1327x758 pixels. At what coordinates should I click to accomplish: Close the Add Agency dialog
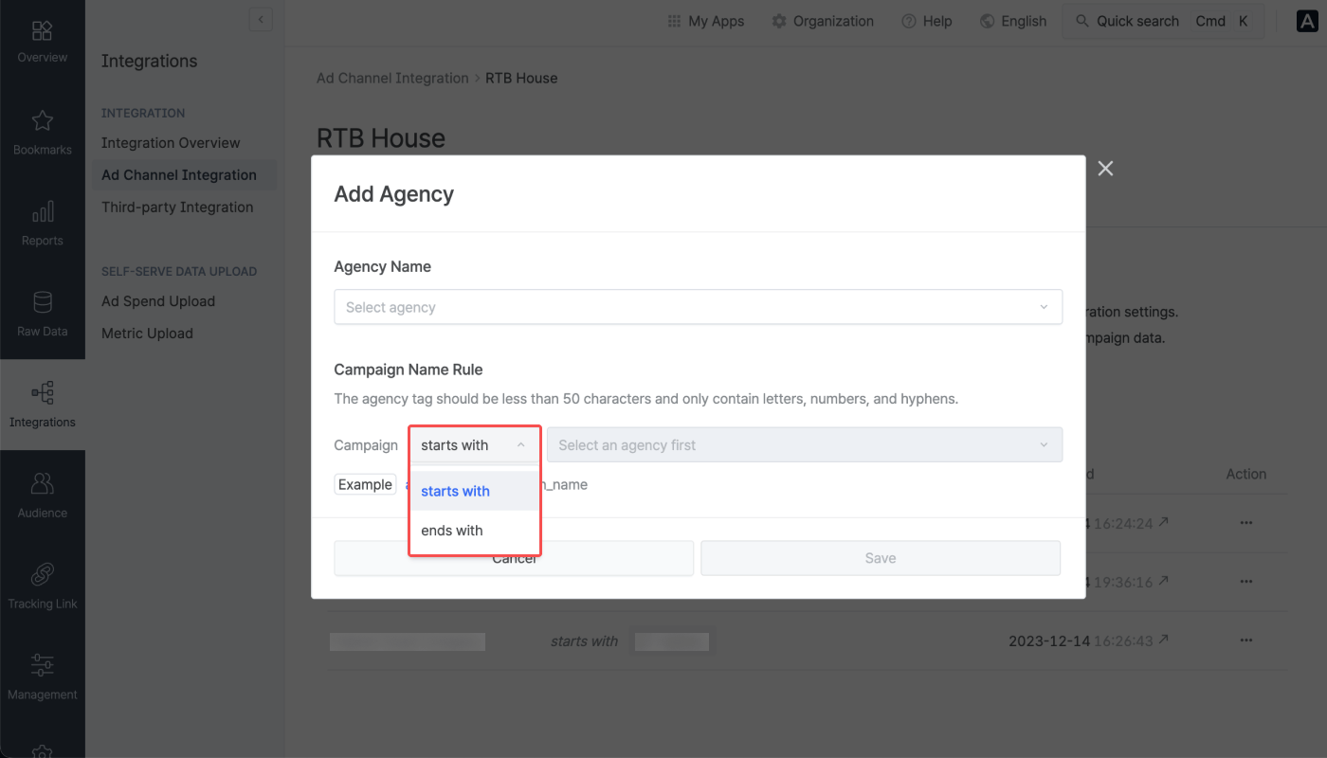[x=1105, y=169]
